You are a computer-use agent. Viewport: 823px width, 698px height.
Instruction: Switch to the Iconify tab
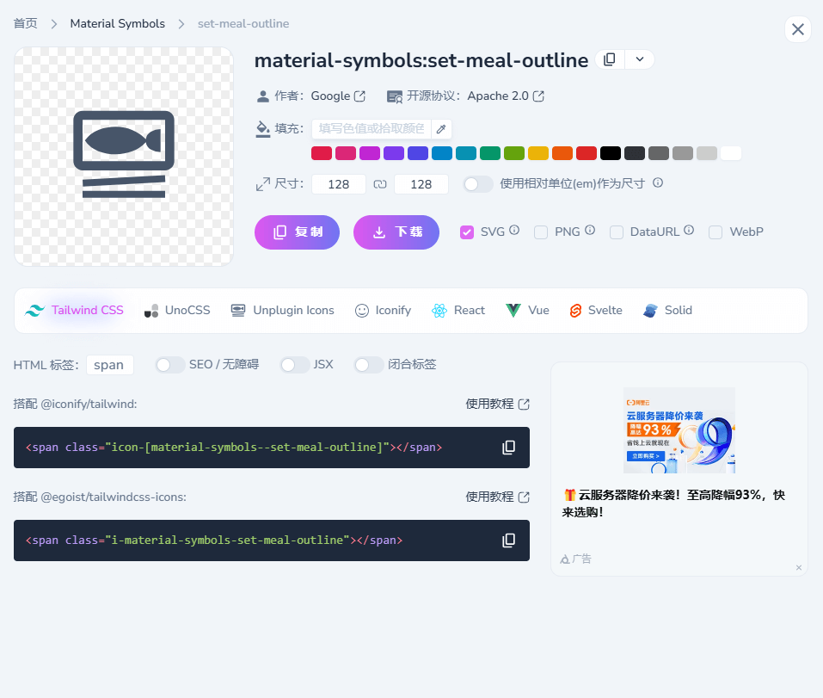[x=384, y=311]
